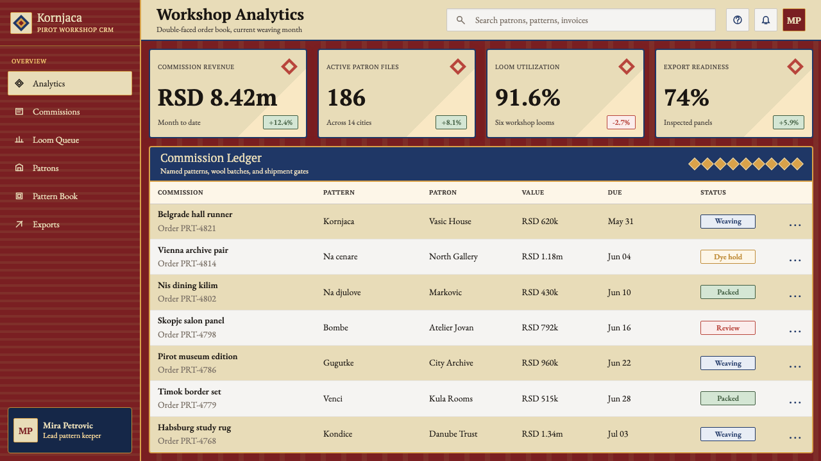
Task: Click the 'Commission Ledger' heading
Action: 211,158
